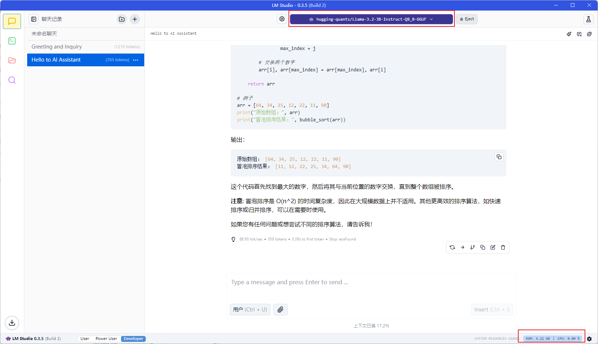Select the Hello to AI Assistant chat

(86, 60)
